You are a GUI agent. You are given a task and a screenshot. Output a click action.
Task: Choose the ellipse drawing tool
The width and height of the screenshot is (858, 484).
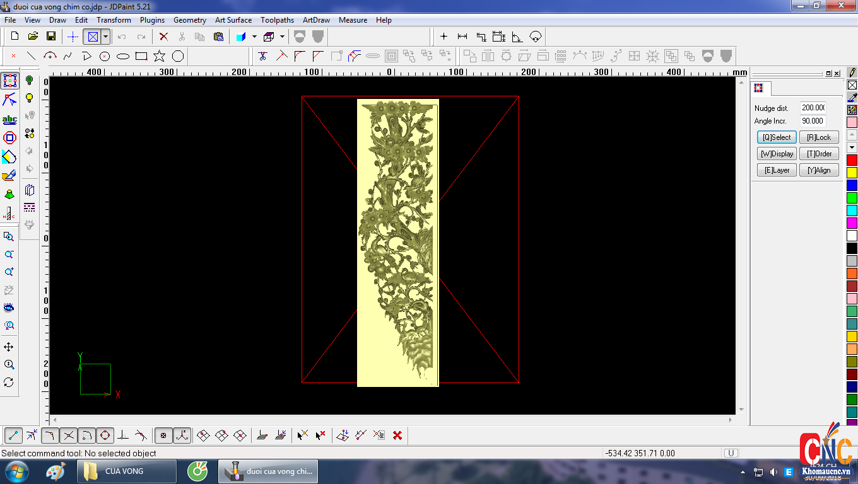(x=123, y=56)
